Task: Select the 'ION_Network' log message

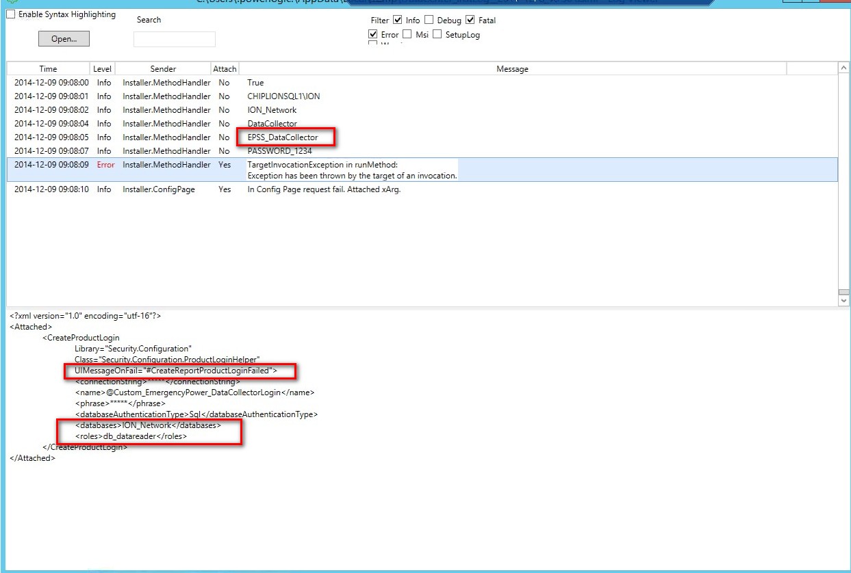Action: pos(272,110)
